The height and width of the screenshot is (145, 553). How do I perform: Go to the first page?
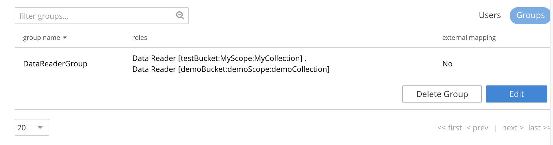(450, 128)
